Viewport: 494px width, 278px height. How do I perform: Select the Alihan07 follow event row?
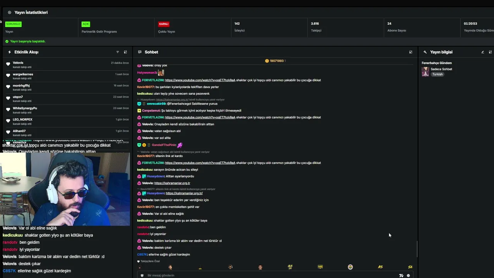67,133
